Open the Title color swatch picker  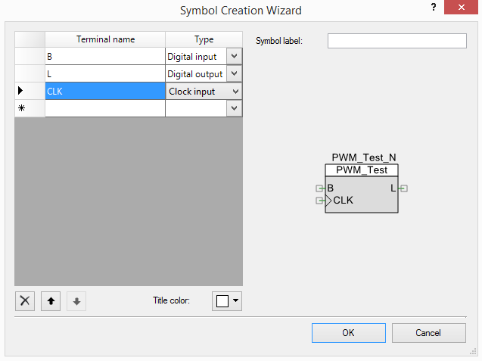pyautogui.click(x=227, y=300)
